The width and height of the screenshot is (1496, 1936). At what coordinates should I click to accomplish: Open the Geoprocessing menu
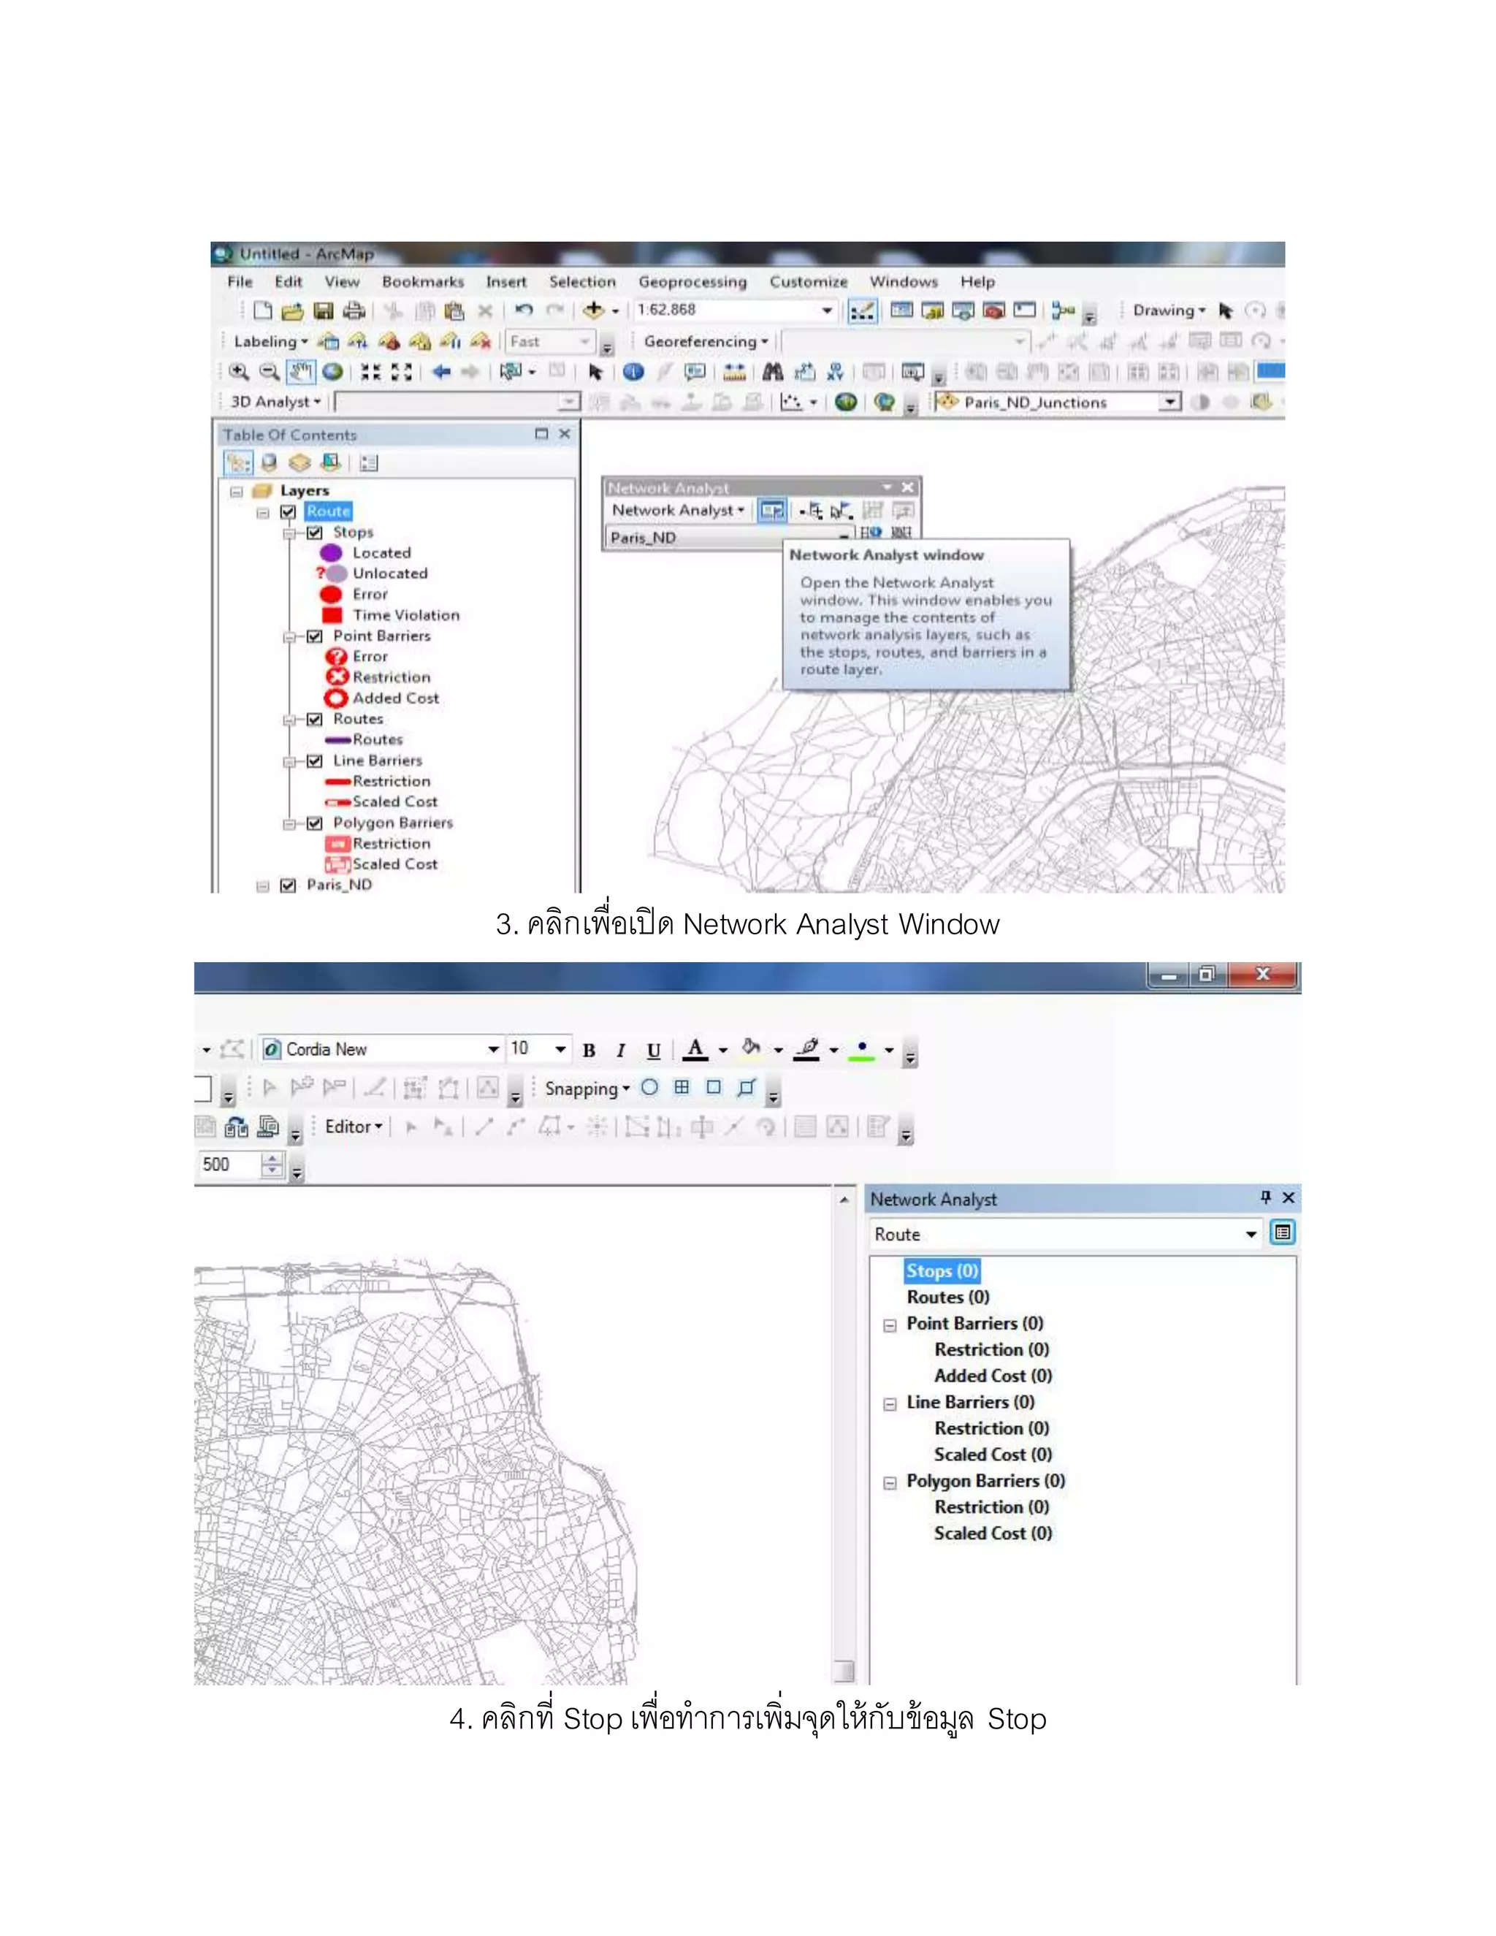click(x=692, y=282)
